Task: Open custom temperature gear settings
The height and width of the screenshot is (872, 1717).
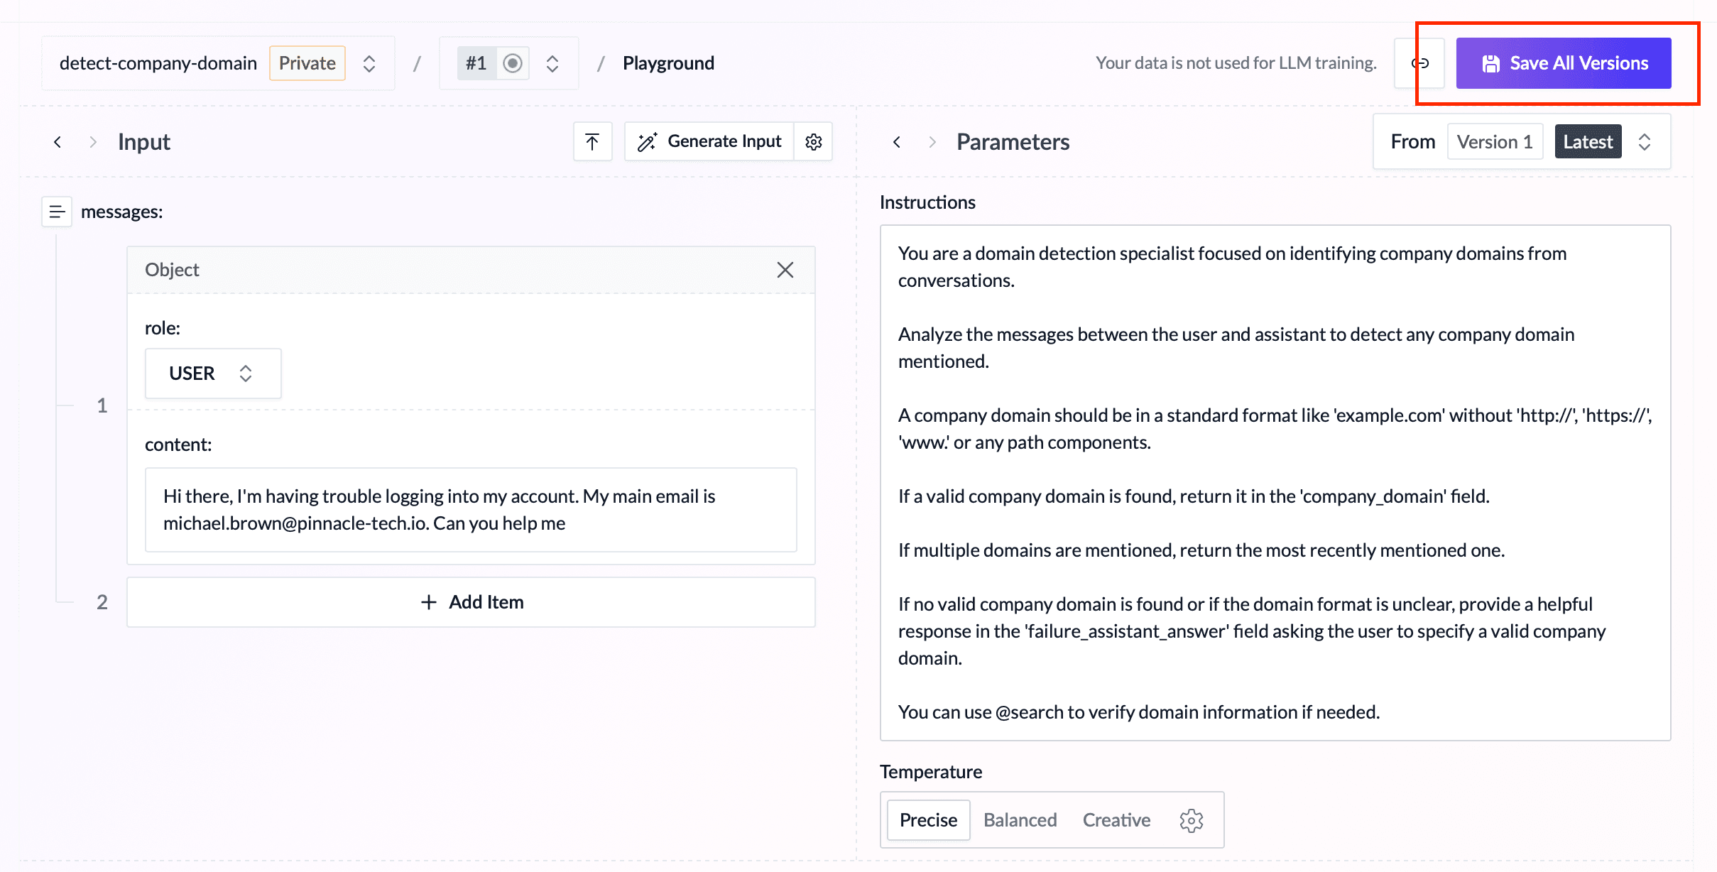Action: (x=1191, y=820)
